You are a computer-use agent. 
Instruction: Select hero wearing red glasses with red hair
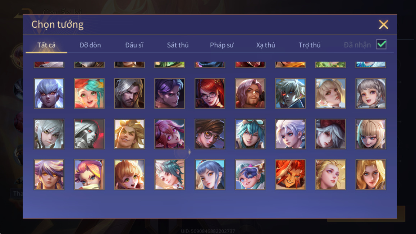tap(210, 93)
